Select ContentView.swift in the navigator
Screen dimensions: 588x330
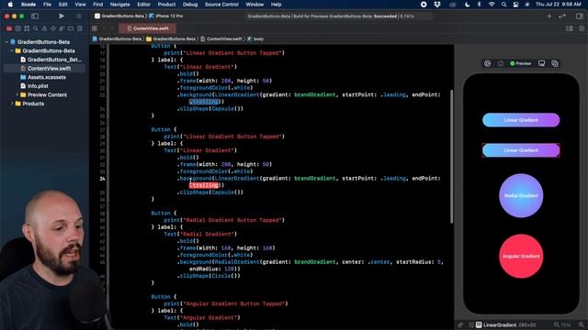[x=46, y=69]
